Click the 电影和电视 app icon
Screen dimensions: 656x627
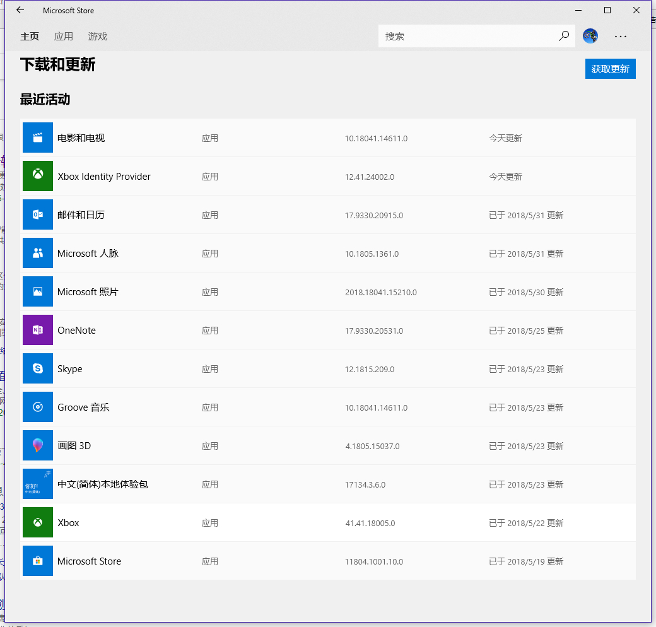pyautogui.click(x=38, y=138)
